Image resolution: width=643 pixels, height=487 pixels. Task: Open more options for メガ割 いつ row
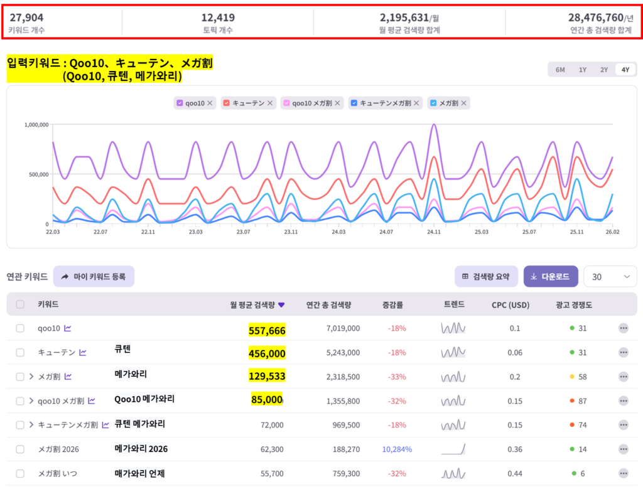(x=623, y=473)
